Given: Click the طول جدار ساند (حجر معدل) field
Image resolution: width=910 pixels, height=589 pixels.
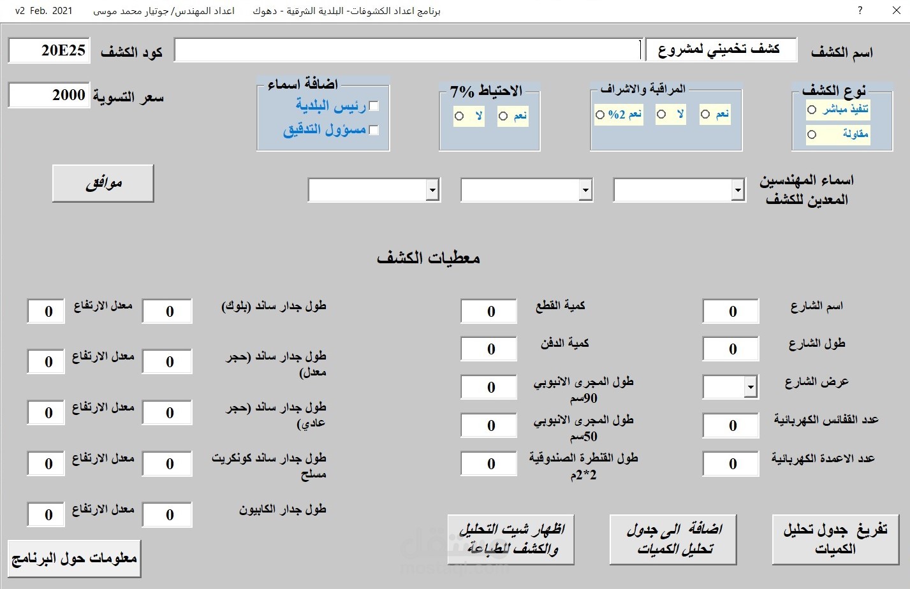Looking at the screenshot, I should coord(167,361).
